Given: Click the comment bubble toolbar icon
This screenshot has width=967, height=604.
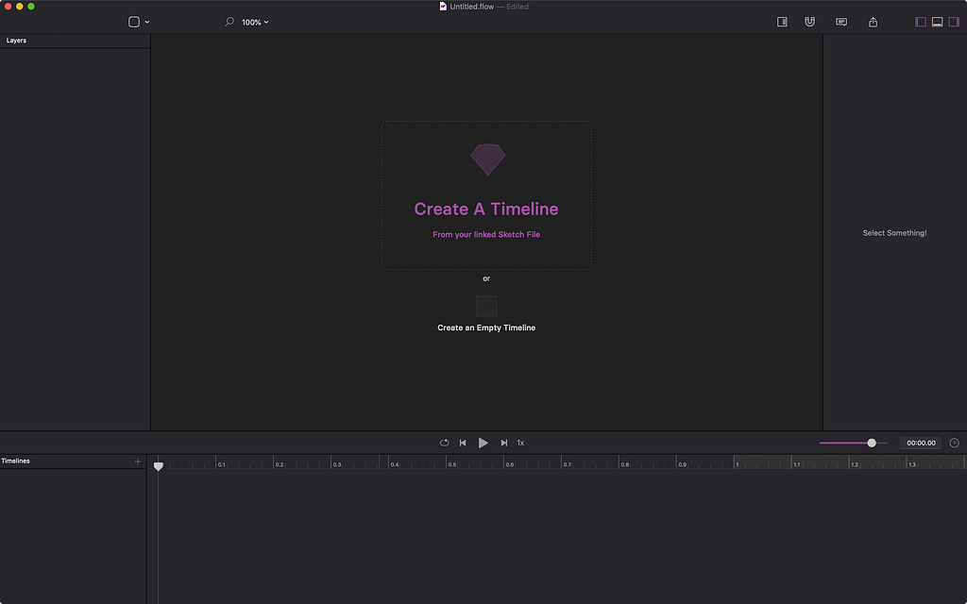Looking at the screenshot, I should click(841, 23).
